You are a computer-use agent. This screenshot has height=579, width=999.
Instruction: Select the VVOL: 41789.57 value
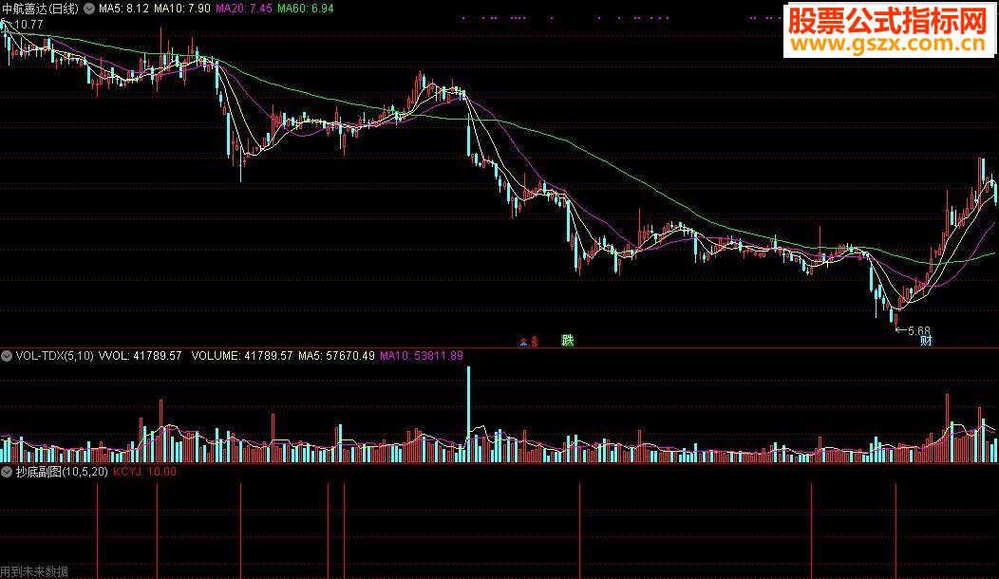(140, 356)
